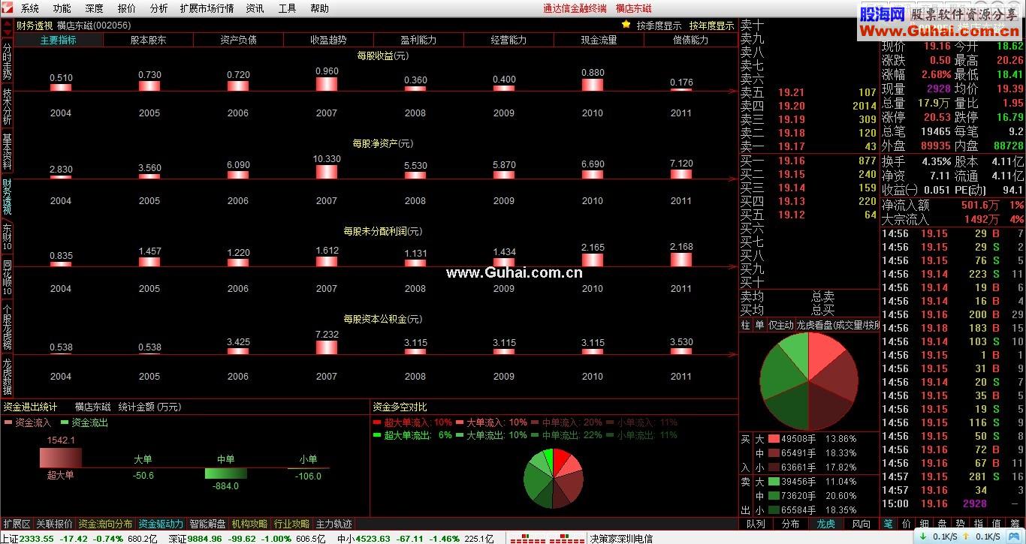Open the 财务透视 sidebar tab
Image resolution: width=1026 pixels, height=544 pixels.
pos(7,196)
